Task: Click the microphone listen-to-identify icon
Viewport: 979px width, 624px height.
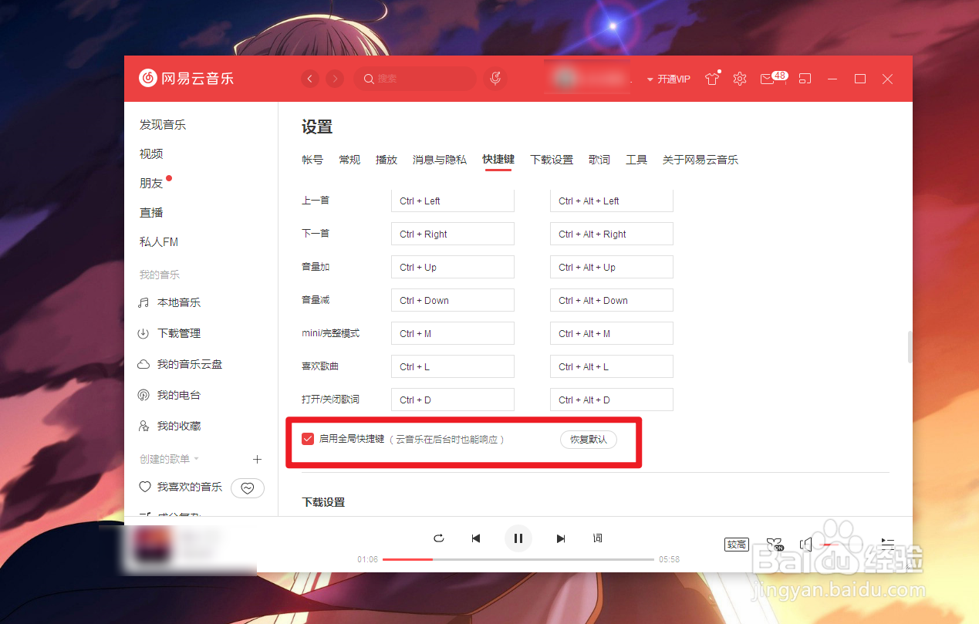Action: pyautogui.click(x=496, y=79)
